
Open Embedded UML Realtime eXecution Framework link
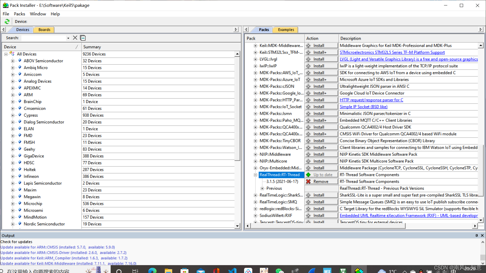tap(409, 215)
